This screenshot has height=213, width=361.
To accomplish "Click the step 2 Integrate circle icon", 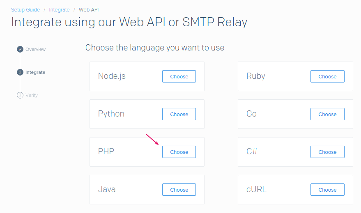I will point(20,72).
